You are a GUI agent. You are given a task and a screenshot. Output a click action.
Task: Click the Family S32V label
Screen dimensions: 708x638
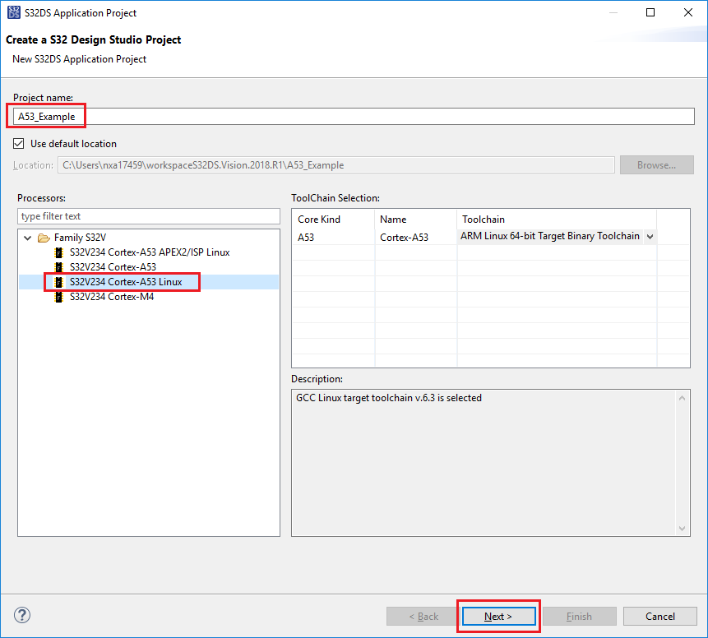pyautogui.click(x=80, y=238)
